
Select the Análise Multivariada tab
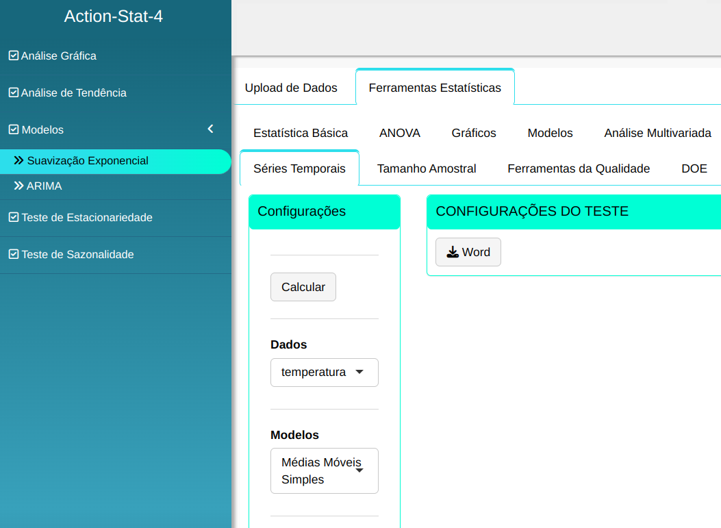point(657,133)
